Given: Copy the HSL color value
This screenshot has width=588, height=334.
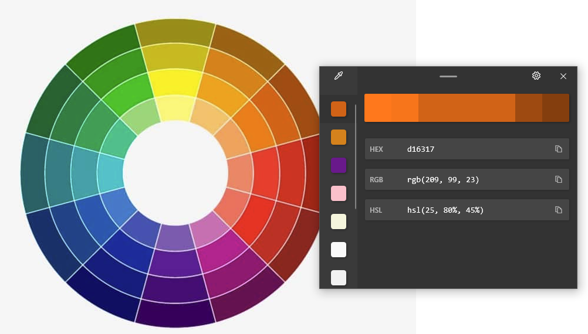Looking at the screenshot, I should (559, 210).
